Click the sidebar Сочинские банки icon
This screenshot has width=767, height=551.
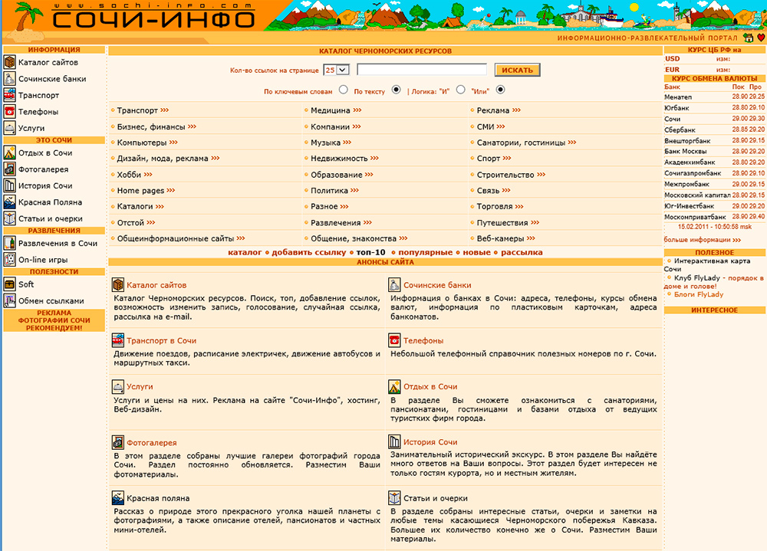(10, 79)
